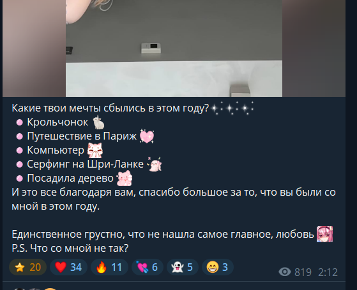Click the eye views icon next to 819
The width and height of the screenshot is (357, 290).
pos(285,272)
